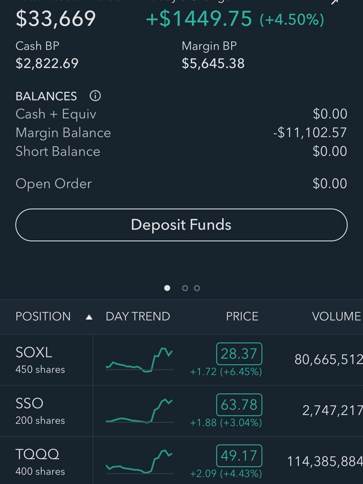
Task: Tap the SOXL day trend chart
Action: click(x=139, y=359)
